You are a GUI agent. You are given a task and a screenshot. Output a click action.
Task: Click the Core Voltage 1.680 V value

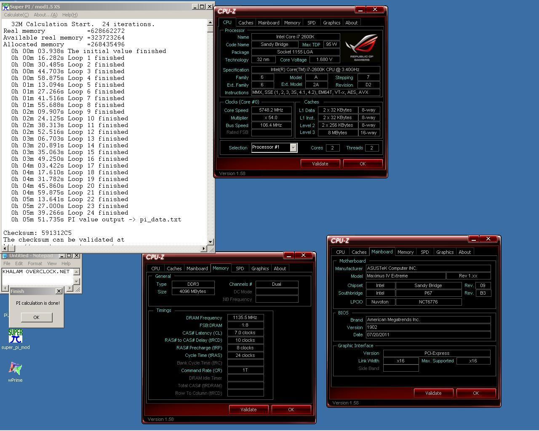coord(324,60)
